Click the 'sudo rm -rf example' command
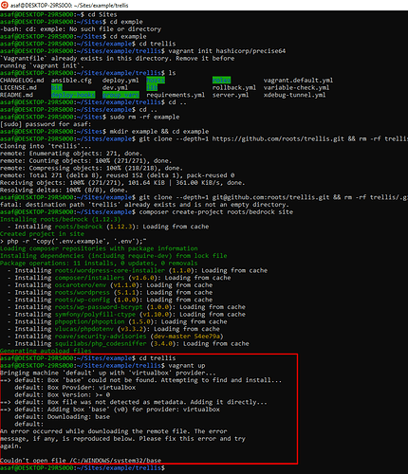The width and height of the screenshot is (408, 474). click(144, 117)
